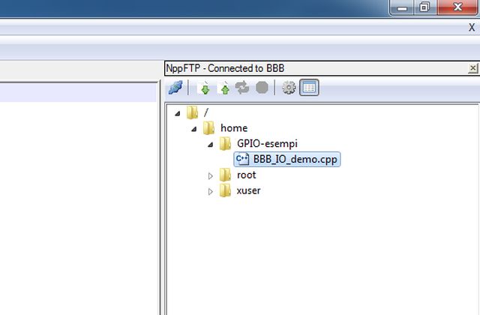The image size is (480, 315).
Task: Close the NppFTP panel
Action: (x=472, y=68)
